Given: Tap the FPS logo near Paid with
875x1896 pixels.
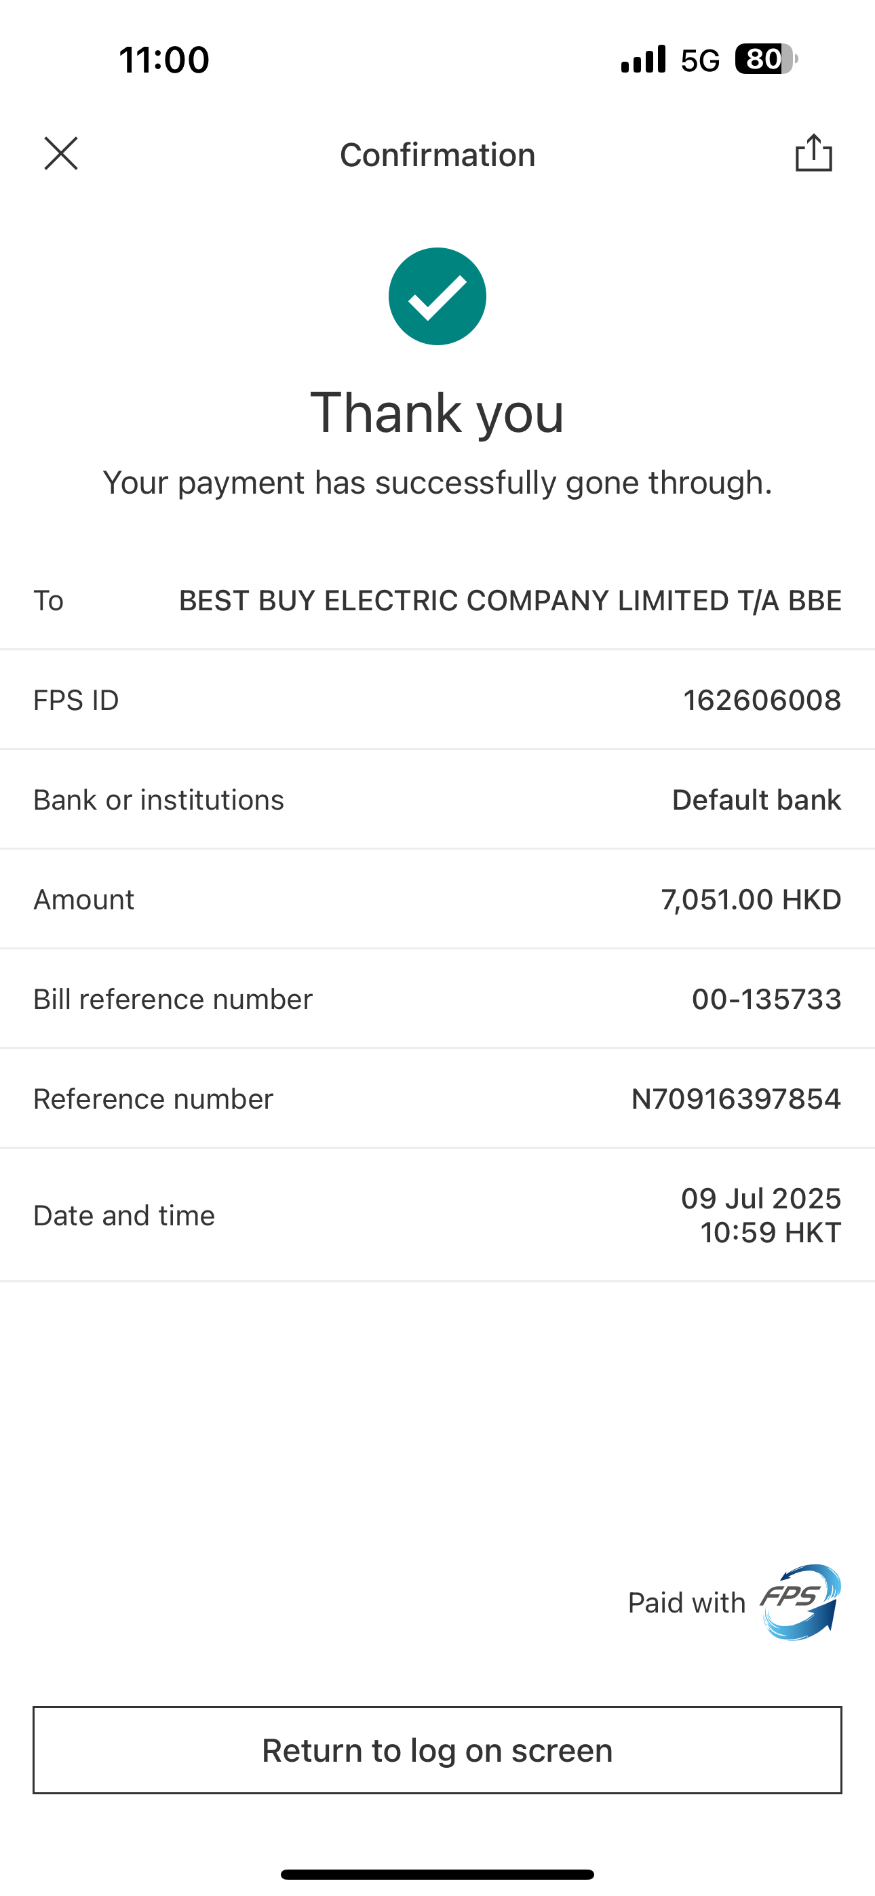Looking at the screenshot, I should (x=800, y=1602).
